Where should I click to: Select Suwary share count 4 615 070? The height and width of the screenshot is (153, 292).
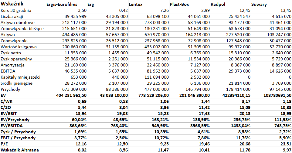point(271,16)
